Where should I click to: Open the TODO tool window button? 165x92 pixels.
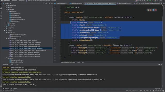click(14, 89)
